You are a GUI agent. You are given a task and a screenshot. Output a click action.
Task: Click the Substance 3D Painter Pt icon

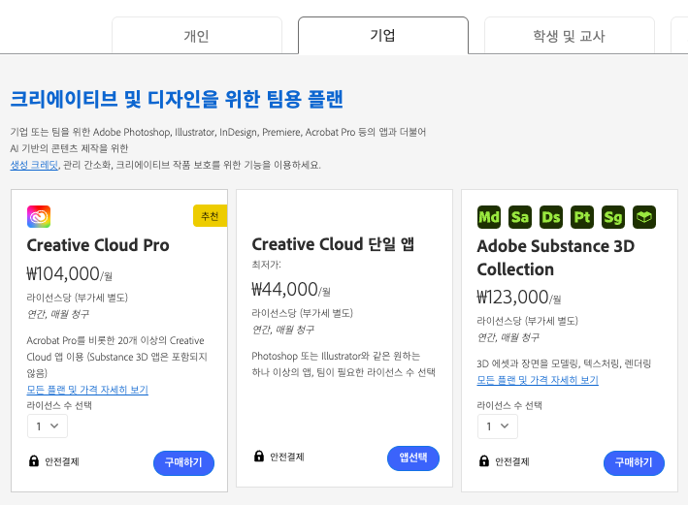coord(582,217)
